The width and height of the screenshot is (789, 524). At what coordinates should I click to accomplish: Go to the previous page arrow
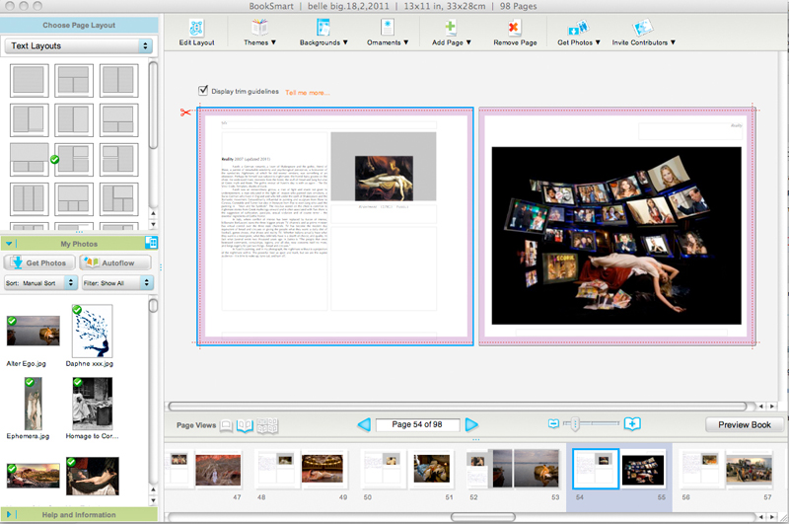click(x=363, y=424)
